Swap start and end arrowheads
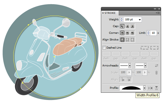Screen dimensions: 165x105 [x=157, y=66]
